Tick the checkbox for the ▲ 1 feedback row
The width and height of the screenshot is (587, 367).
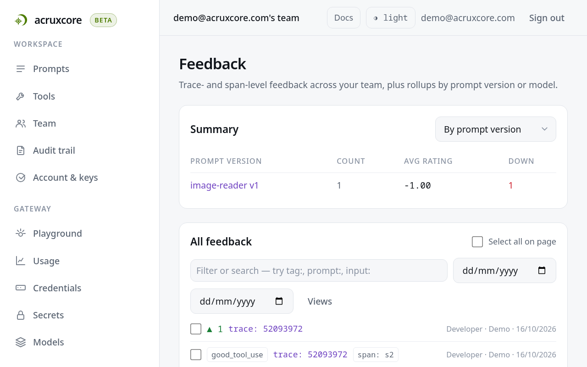[196, 329]
